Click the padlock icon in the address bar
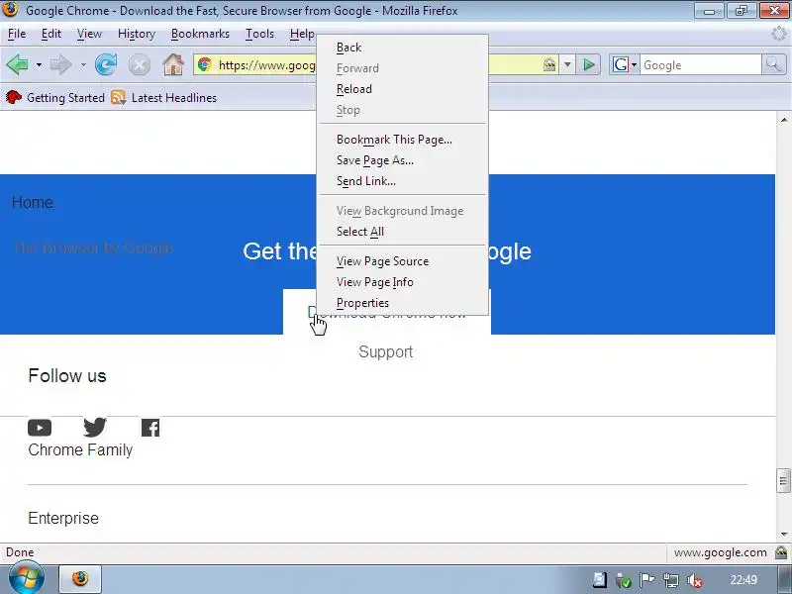The width and height of the screenshot is (792, 594). coord(549,64)
